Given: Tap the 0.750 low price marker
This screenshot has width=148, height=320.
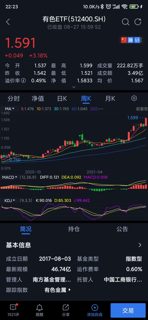Looking at the screenshot, I should [x=15, y=160].
